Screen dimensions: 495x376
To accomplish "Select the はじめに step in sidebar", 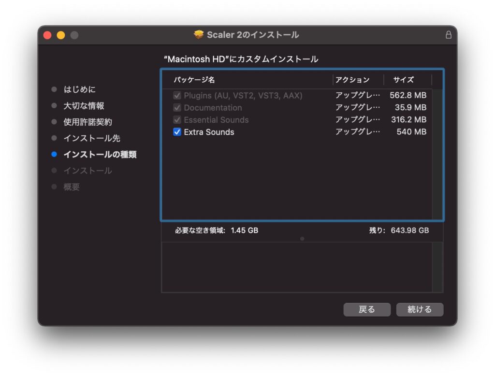I will click(79, 89).
